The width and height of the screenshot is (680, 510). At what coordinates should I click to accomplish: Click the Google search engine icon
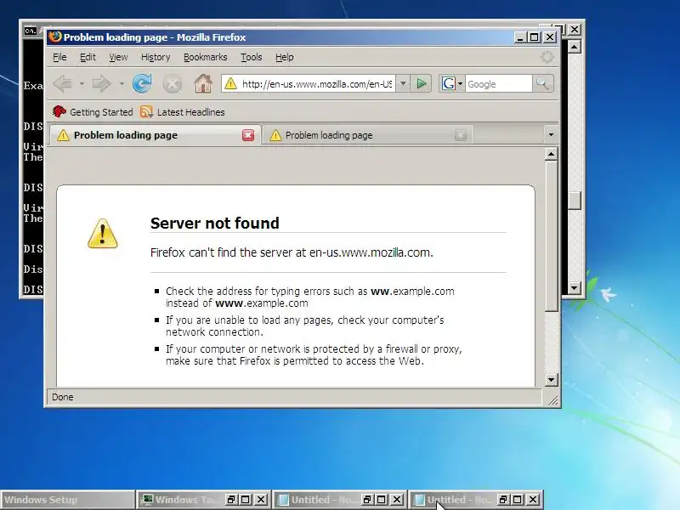(449, 83)
